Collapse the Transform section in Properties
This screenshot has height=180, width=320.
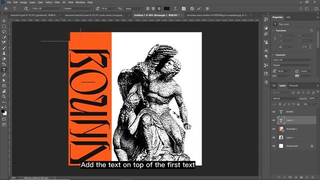coord(273,30)
